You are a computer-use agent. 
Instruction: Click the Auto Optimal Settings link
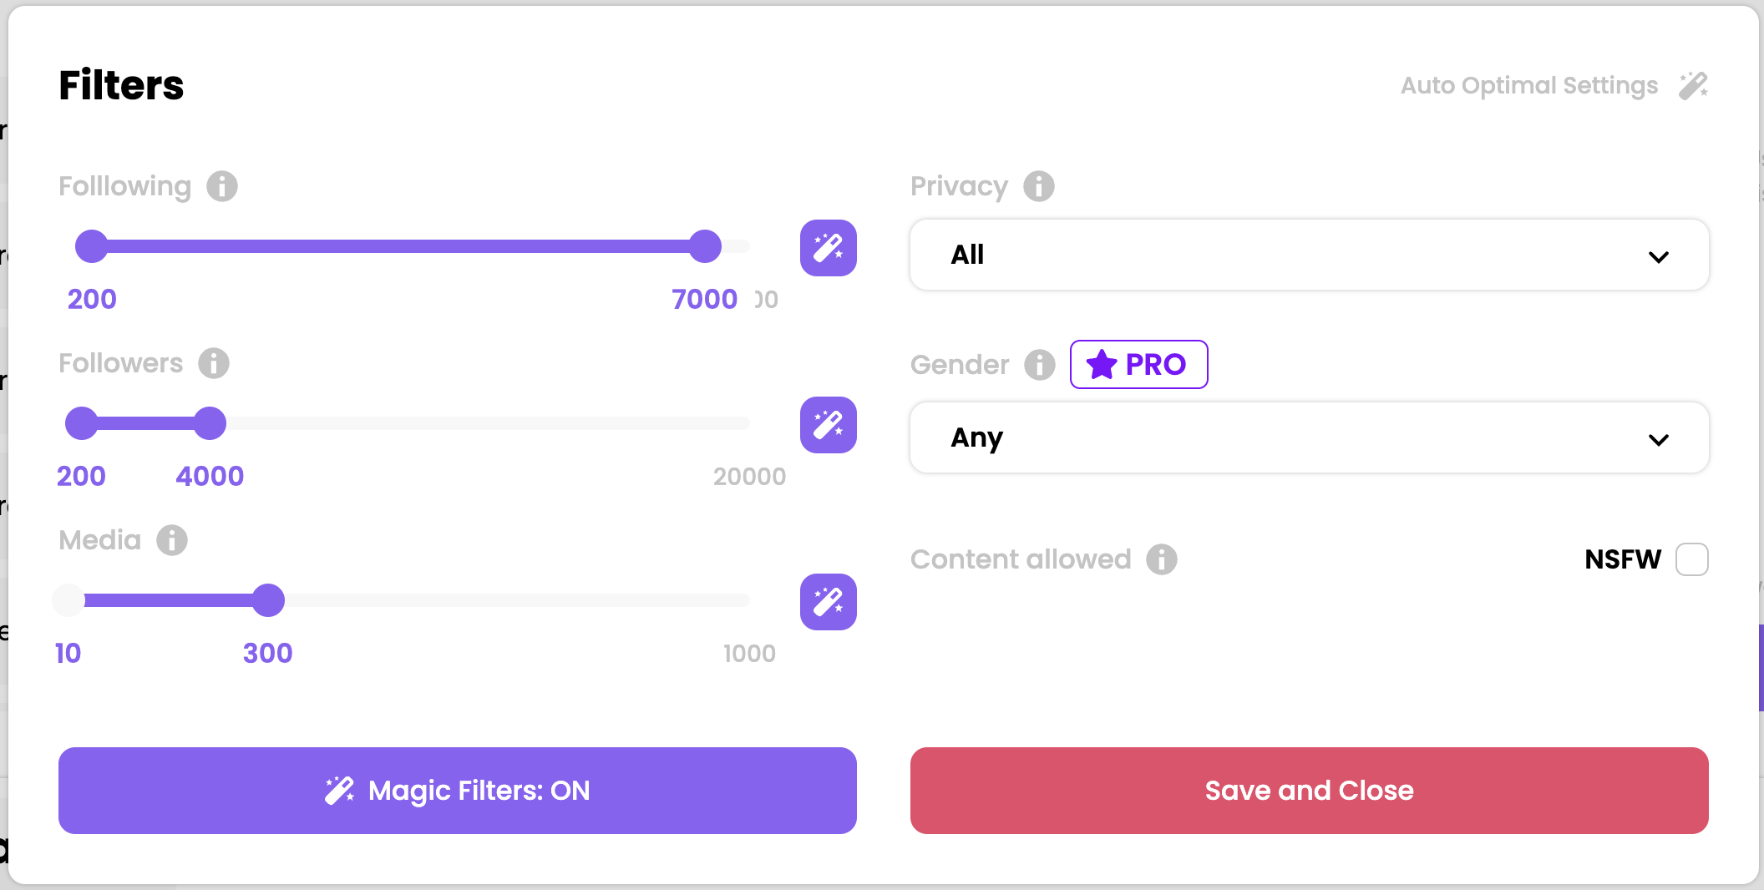[x=1528, y=85]
